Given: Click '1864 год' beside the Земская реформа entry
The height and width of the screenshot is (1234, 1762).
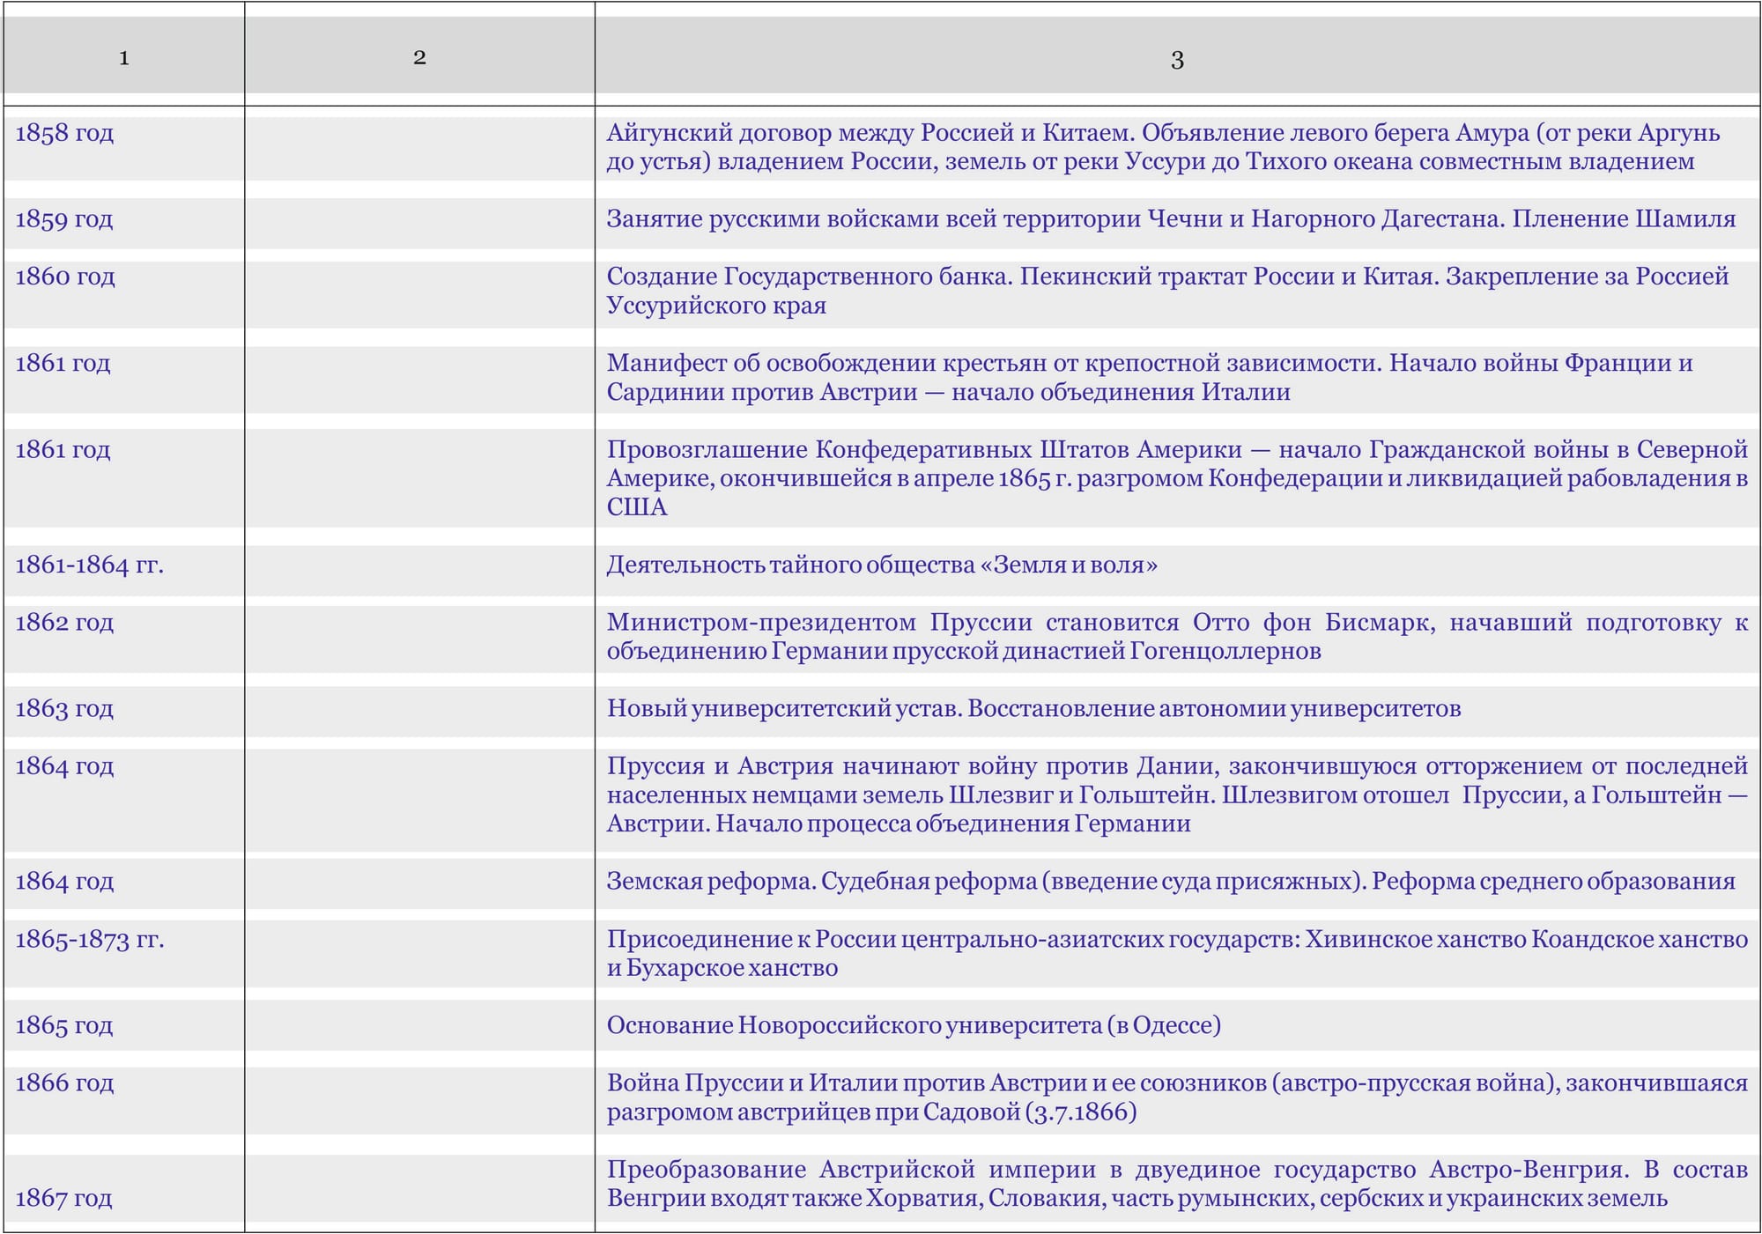Looking at the screenshot, I should pyautogui.click(x=64, y=882).
